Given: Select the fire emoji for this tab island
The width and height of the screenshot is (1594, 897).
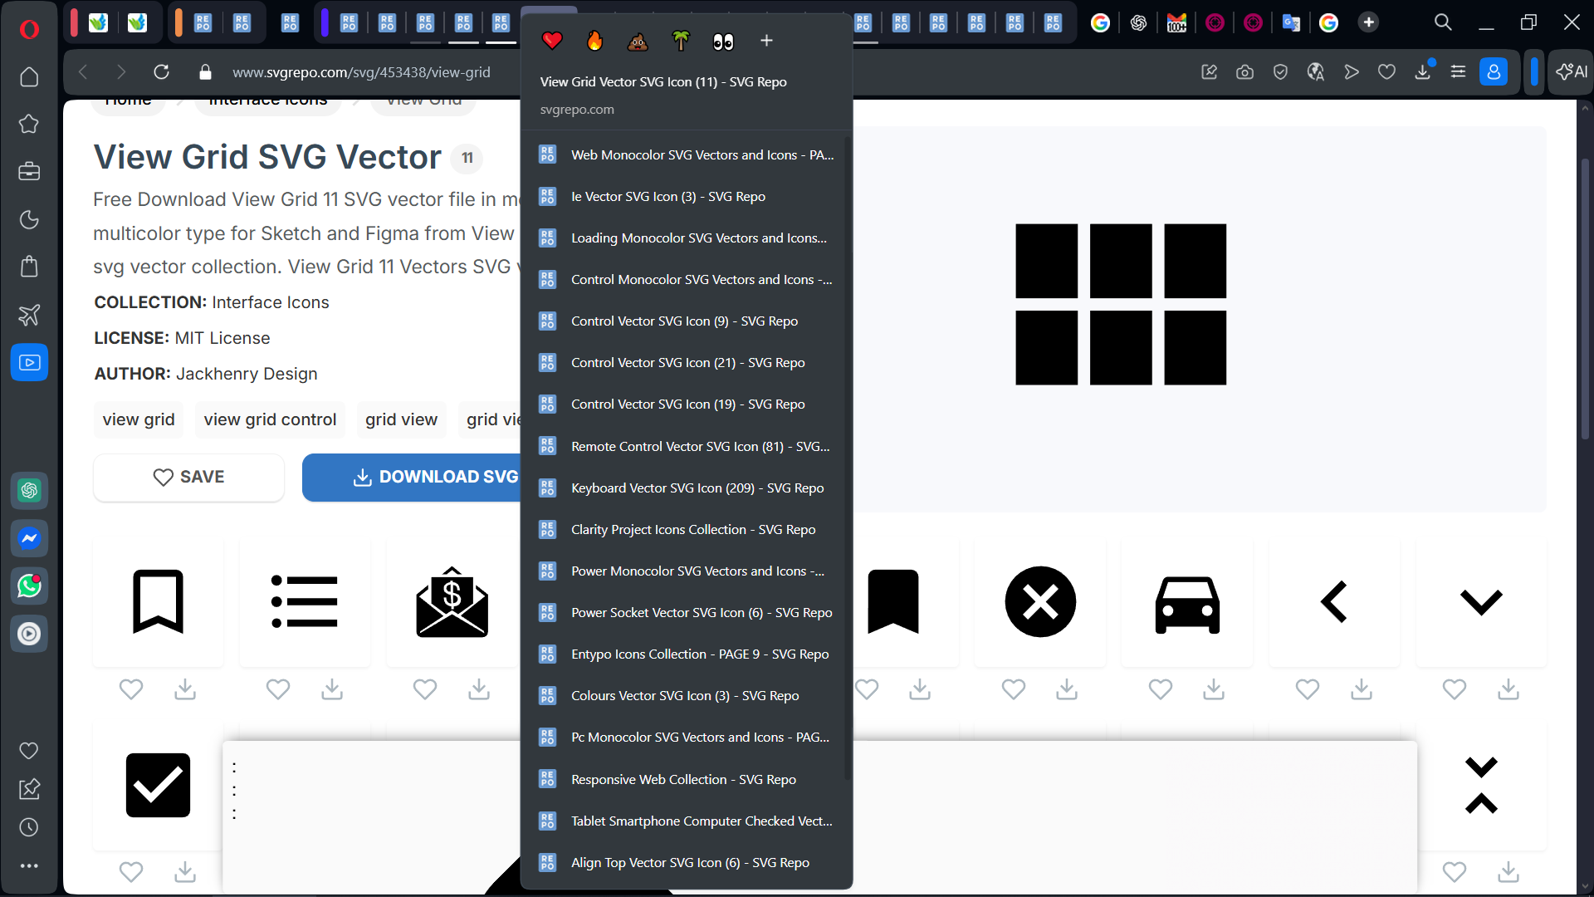Looking at the screenshot, I should coord(594,40).
